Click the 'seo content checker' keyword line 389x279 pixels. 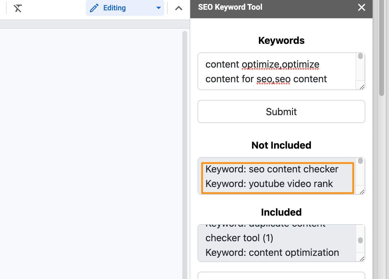click(x=272, y=169)
